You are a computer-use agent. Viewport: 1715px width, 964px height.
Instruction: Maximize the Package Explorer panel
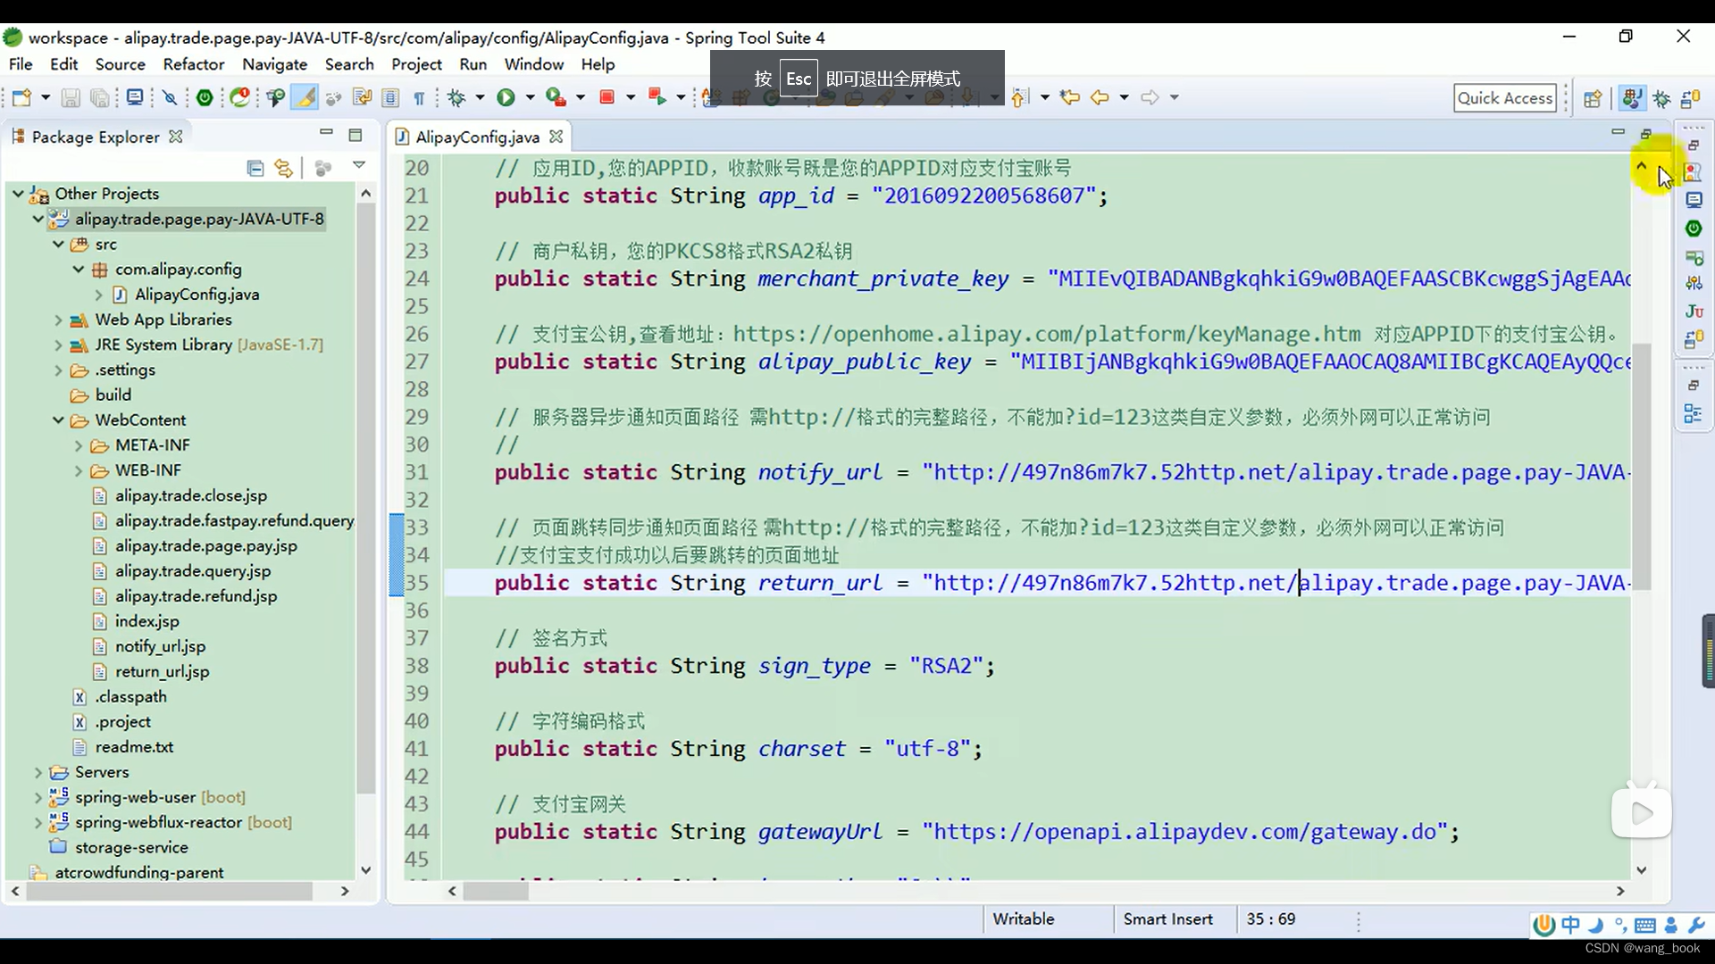tap(356, 135)
